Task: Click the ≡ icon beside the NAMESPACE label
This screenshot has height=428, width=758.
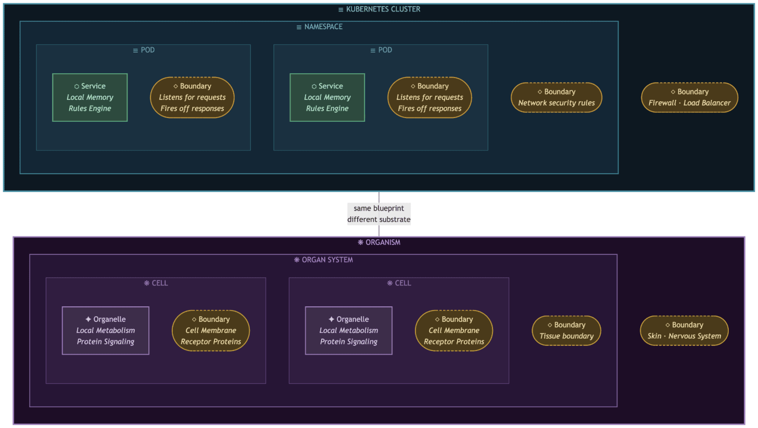Action: (x=298, y=27)
